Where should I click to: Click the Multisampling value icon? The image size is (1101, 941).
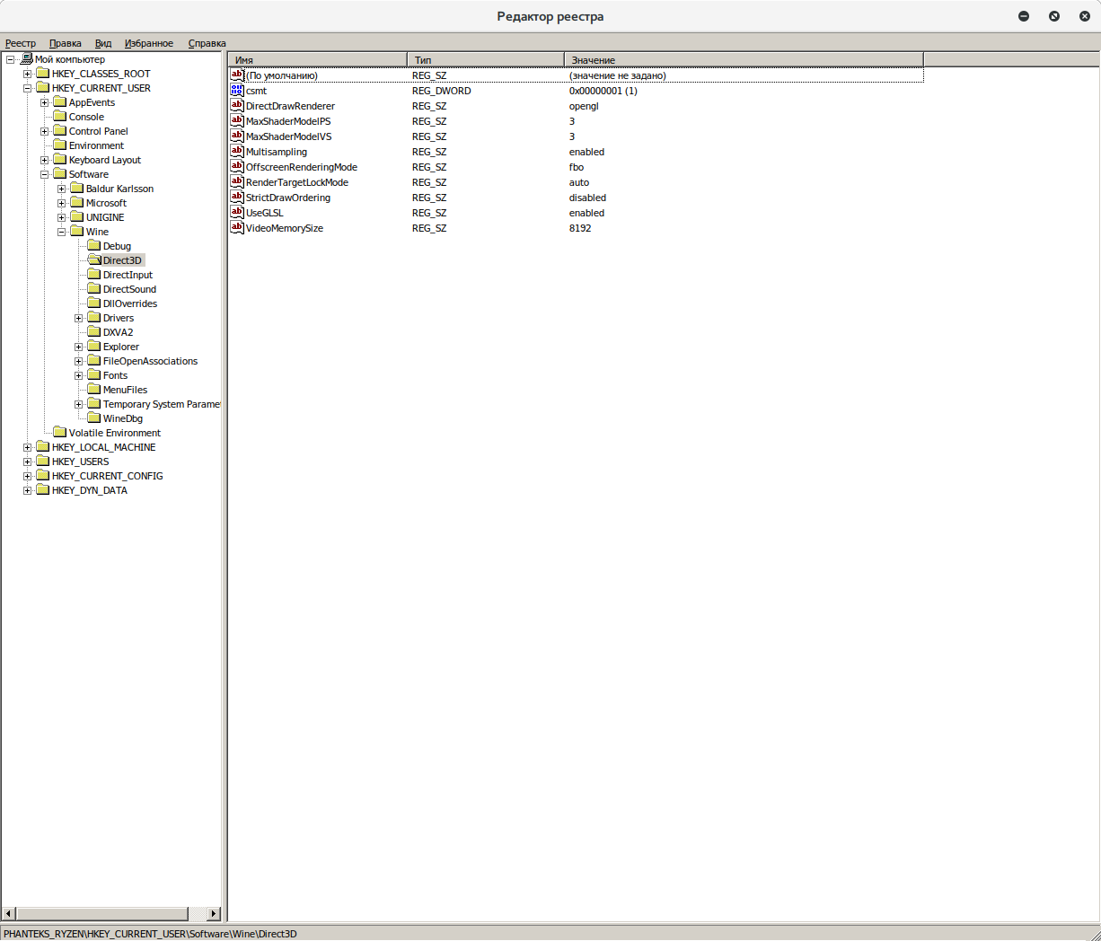(x=237, y=152)
